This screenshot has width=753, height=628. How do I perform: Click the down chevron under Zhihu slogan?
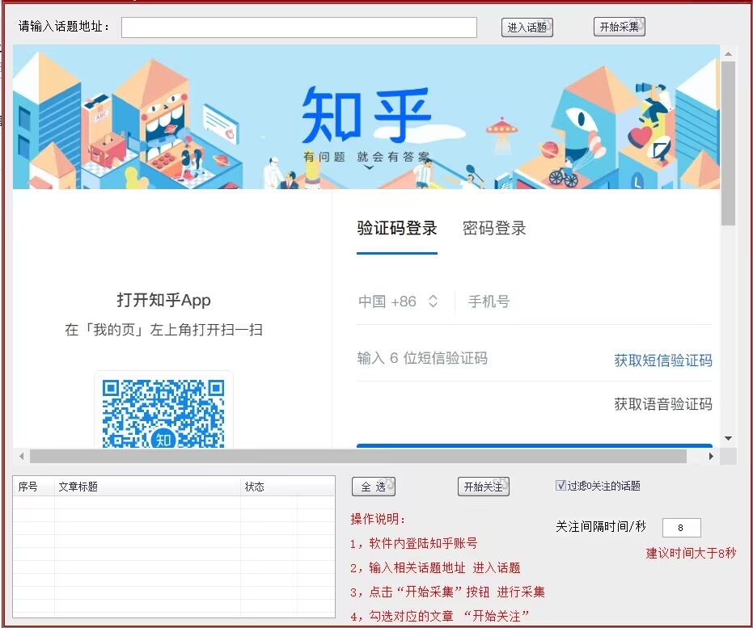[369, 167]
